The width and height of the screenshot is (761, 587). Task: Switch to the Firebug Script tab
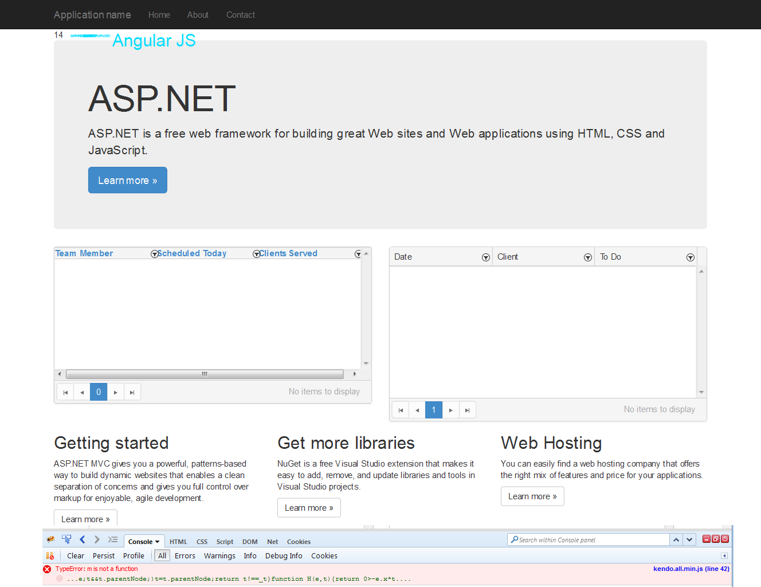tap(225, 542)
